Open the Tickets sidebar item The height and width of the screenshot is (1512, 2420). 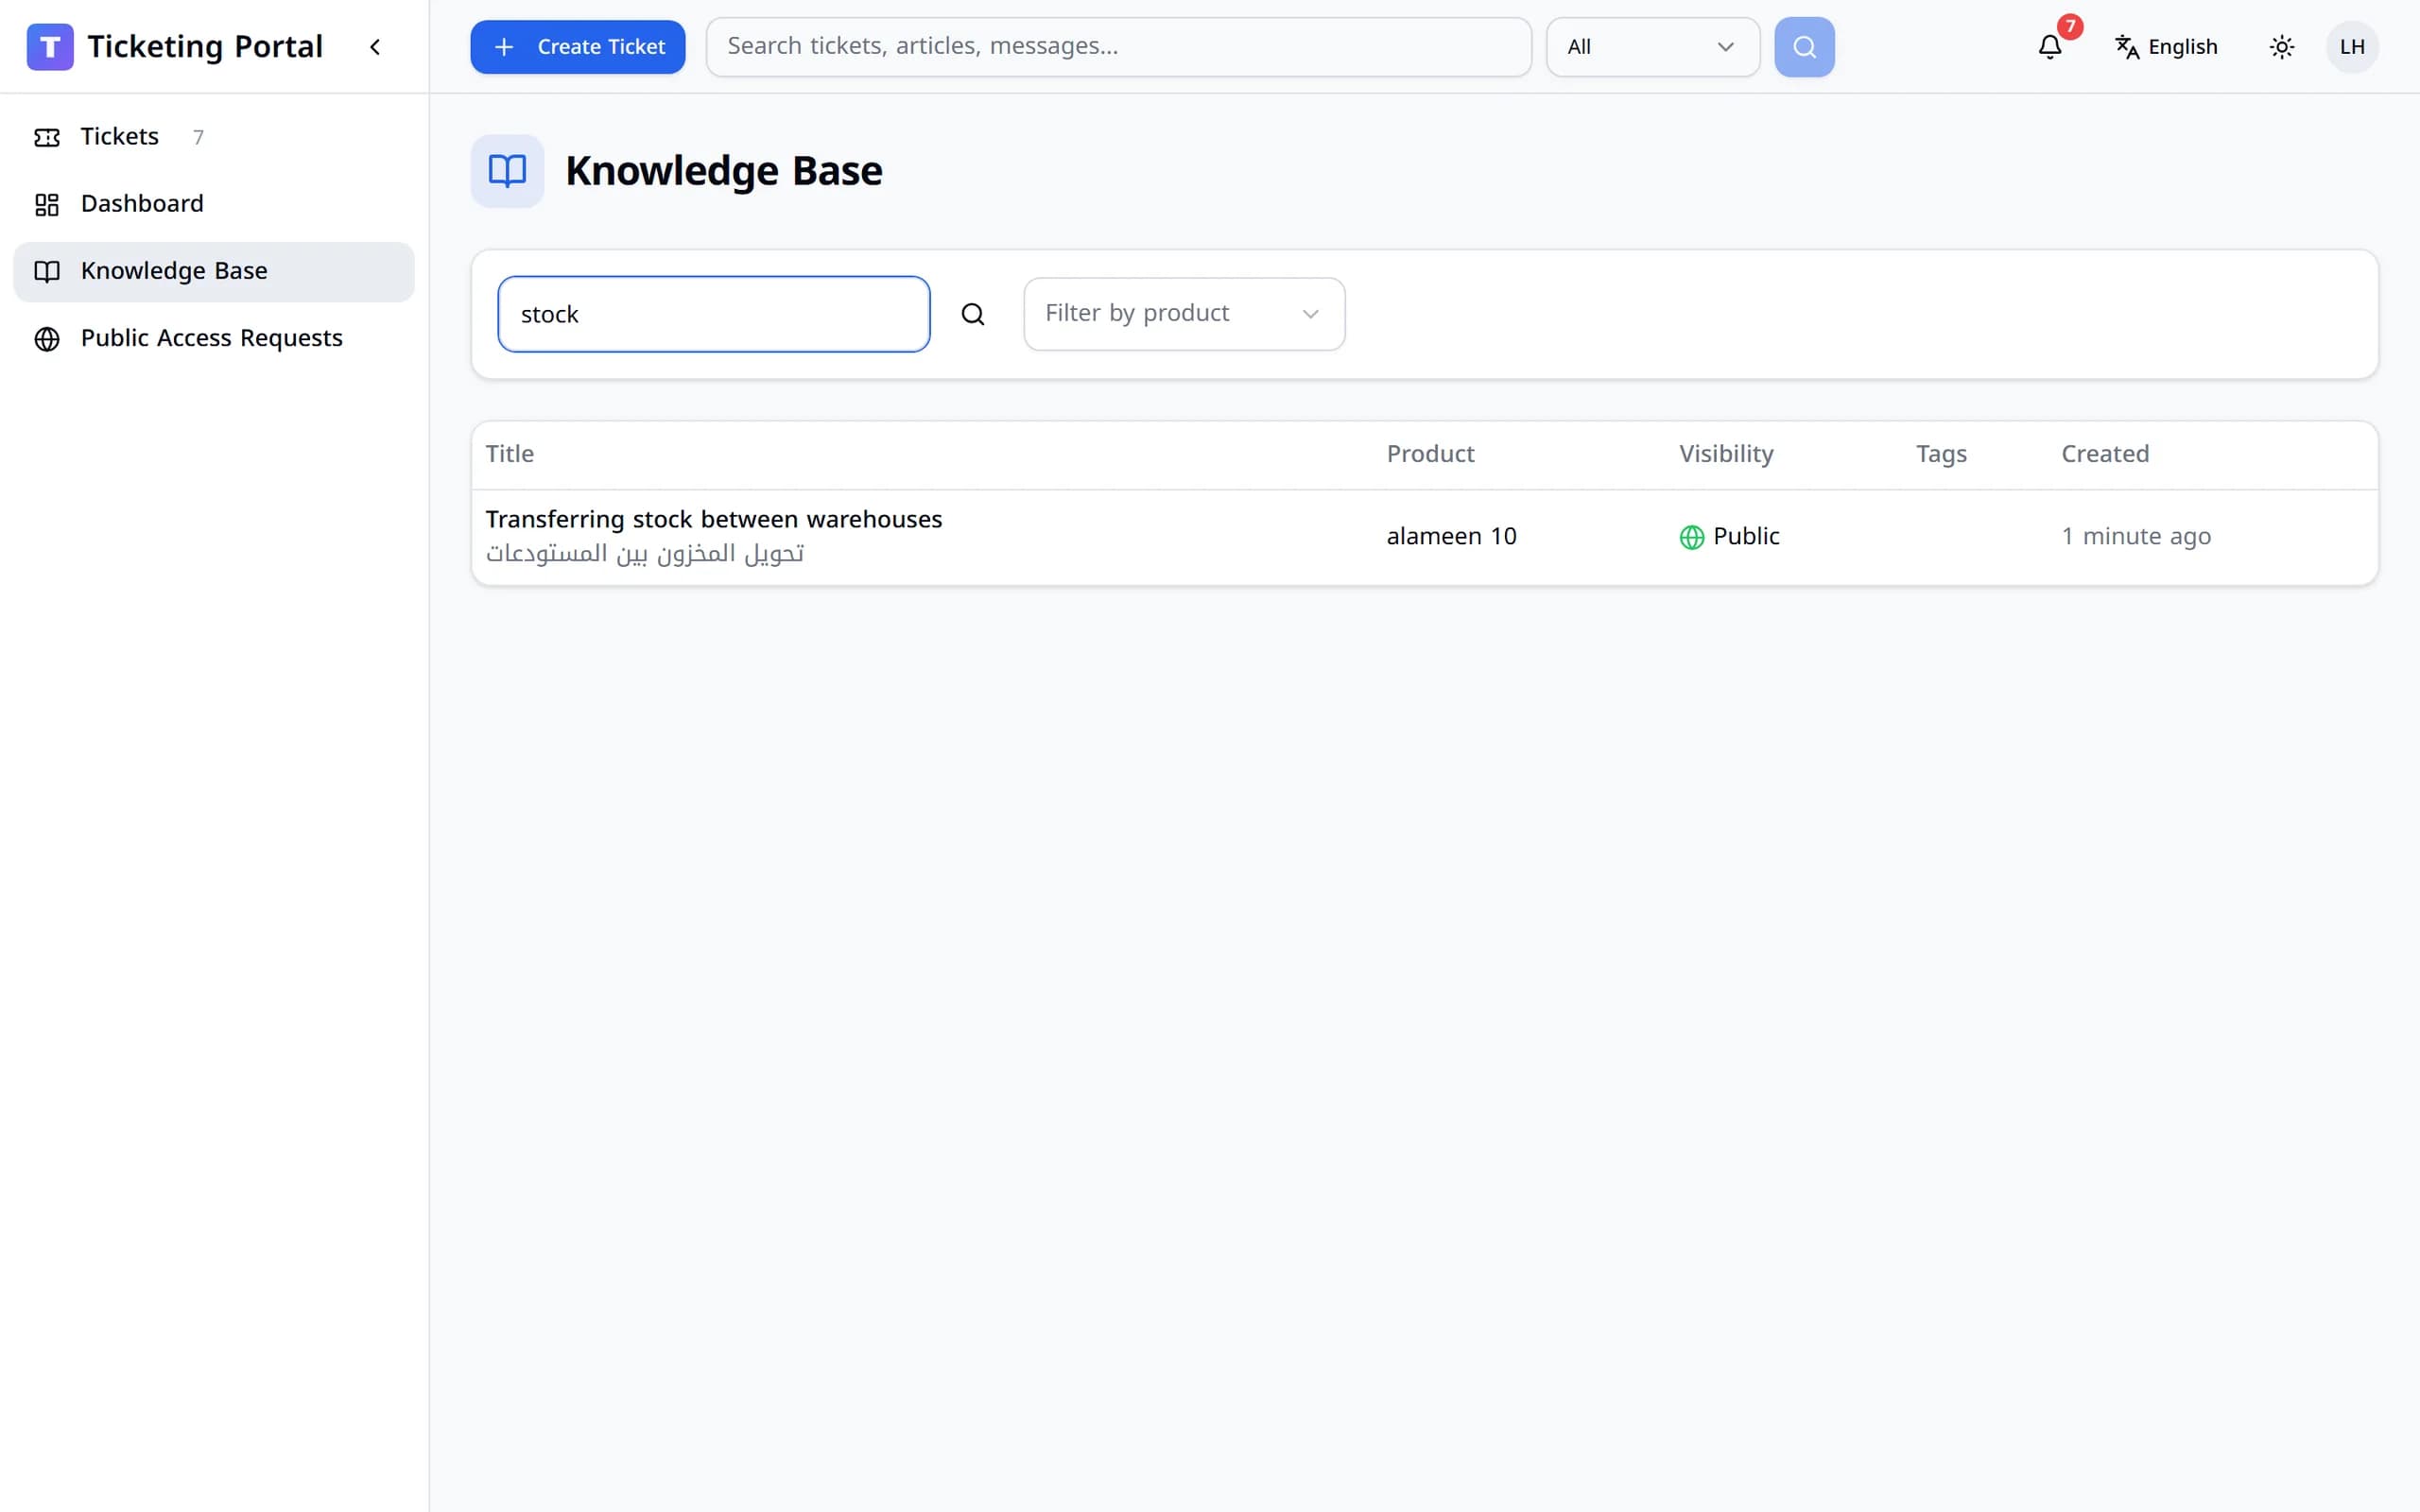(x=214, y=137)
